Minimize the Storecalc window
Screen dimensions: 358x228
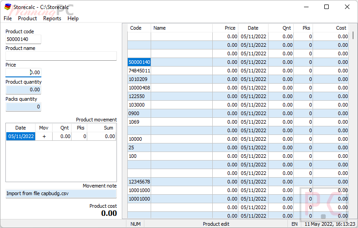coord(306,7)
